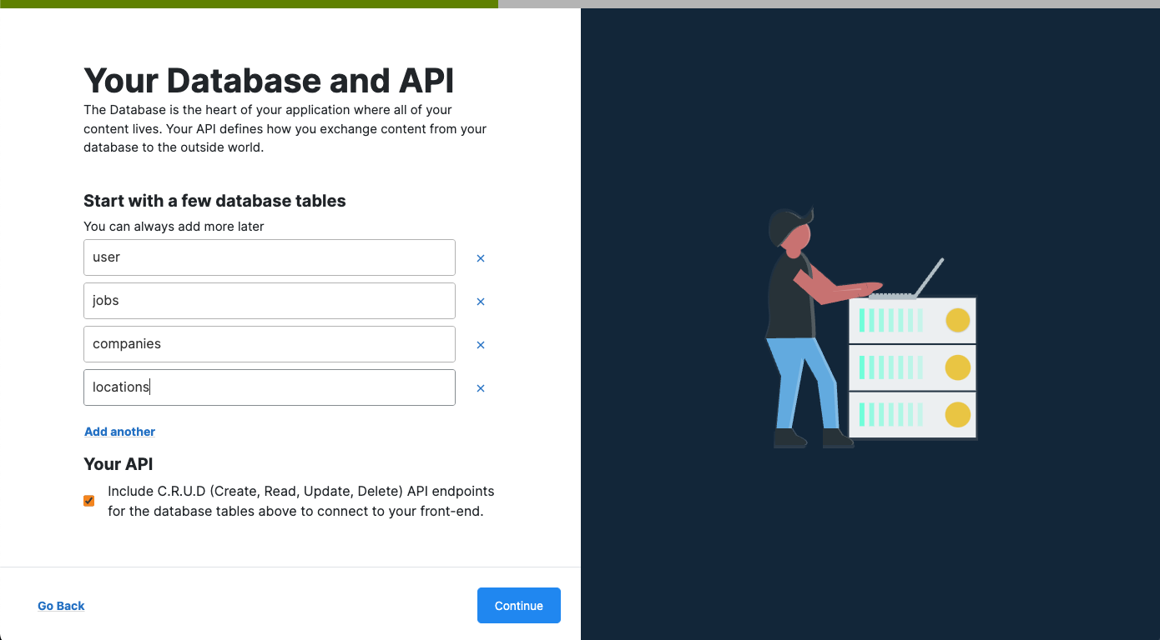The image size is (1160, 640).
Task: Remove the companies table with X icon
Action: pyautogui.click(x=481, y=345)
